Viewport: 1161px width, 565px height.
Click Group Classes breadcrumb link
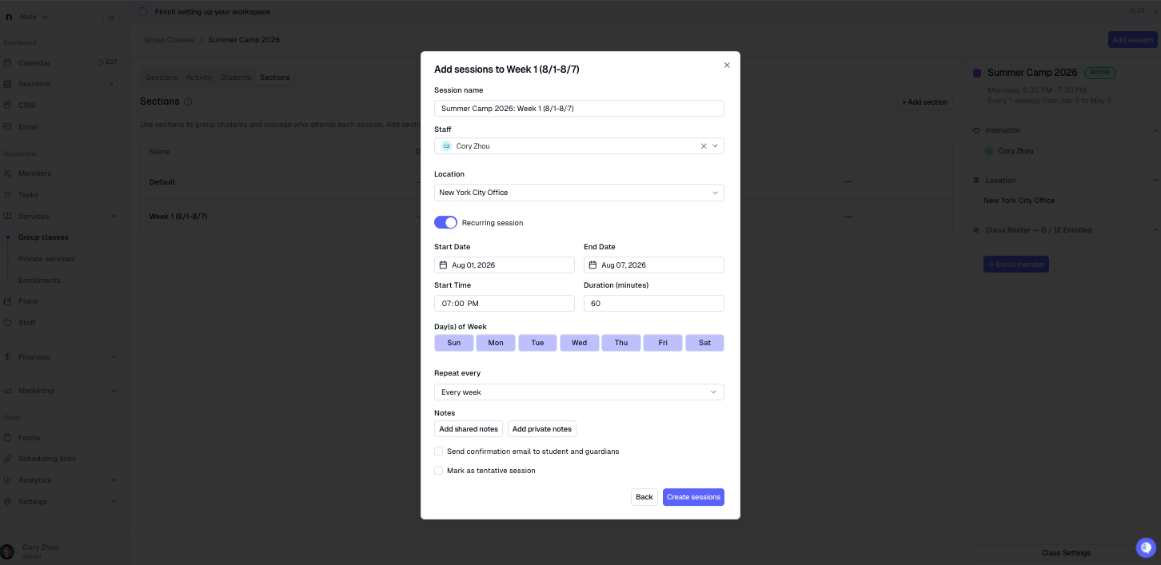tap(170, 40)
